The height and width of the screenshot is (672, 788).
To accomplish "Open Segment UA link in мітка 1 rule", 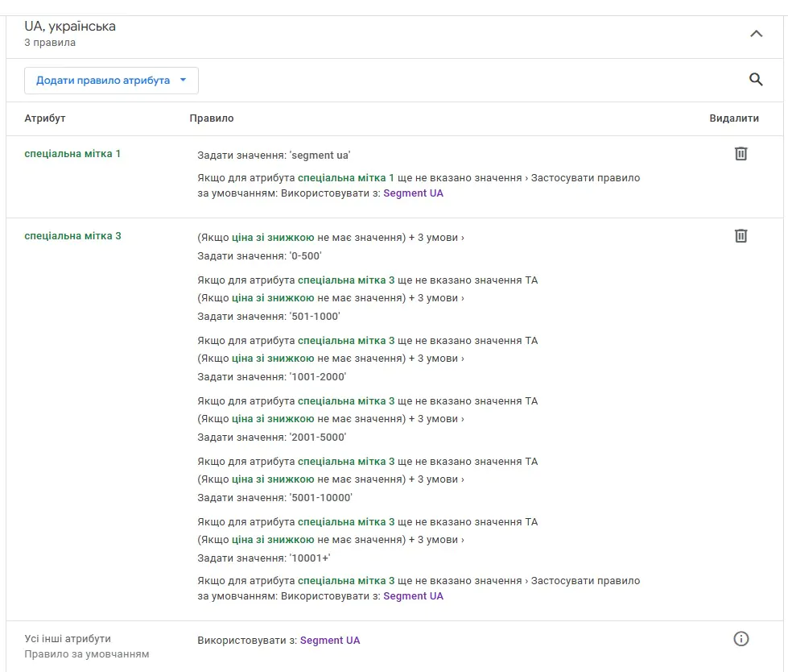I will [413, 193].
